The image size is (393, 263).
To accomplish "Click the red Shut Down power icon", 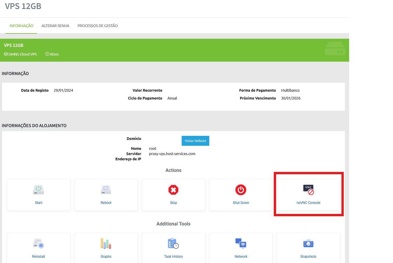I will pyautogui.click(x=241, y=190).
